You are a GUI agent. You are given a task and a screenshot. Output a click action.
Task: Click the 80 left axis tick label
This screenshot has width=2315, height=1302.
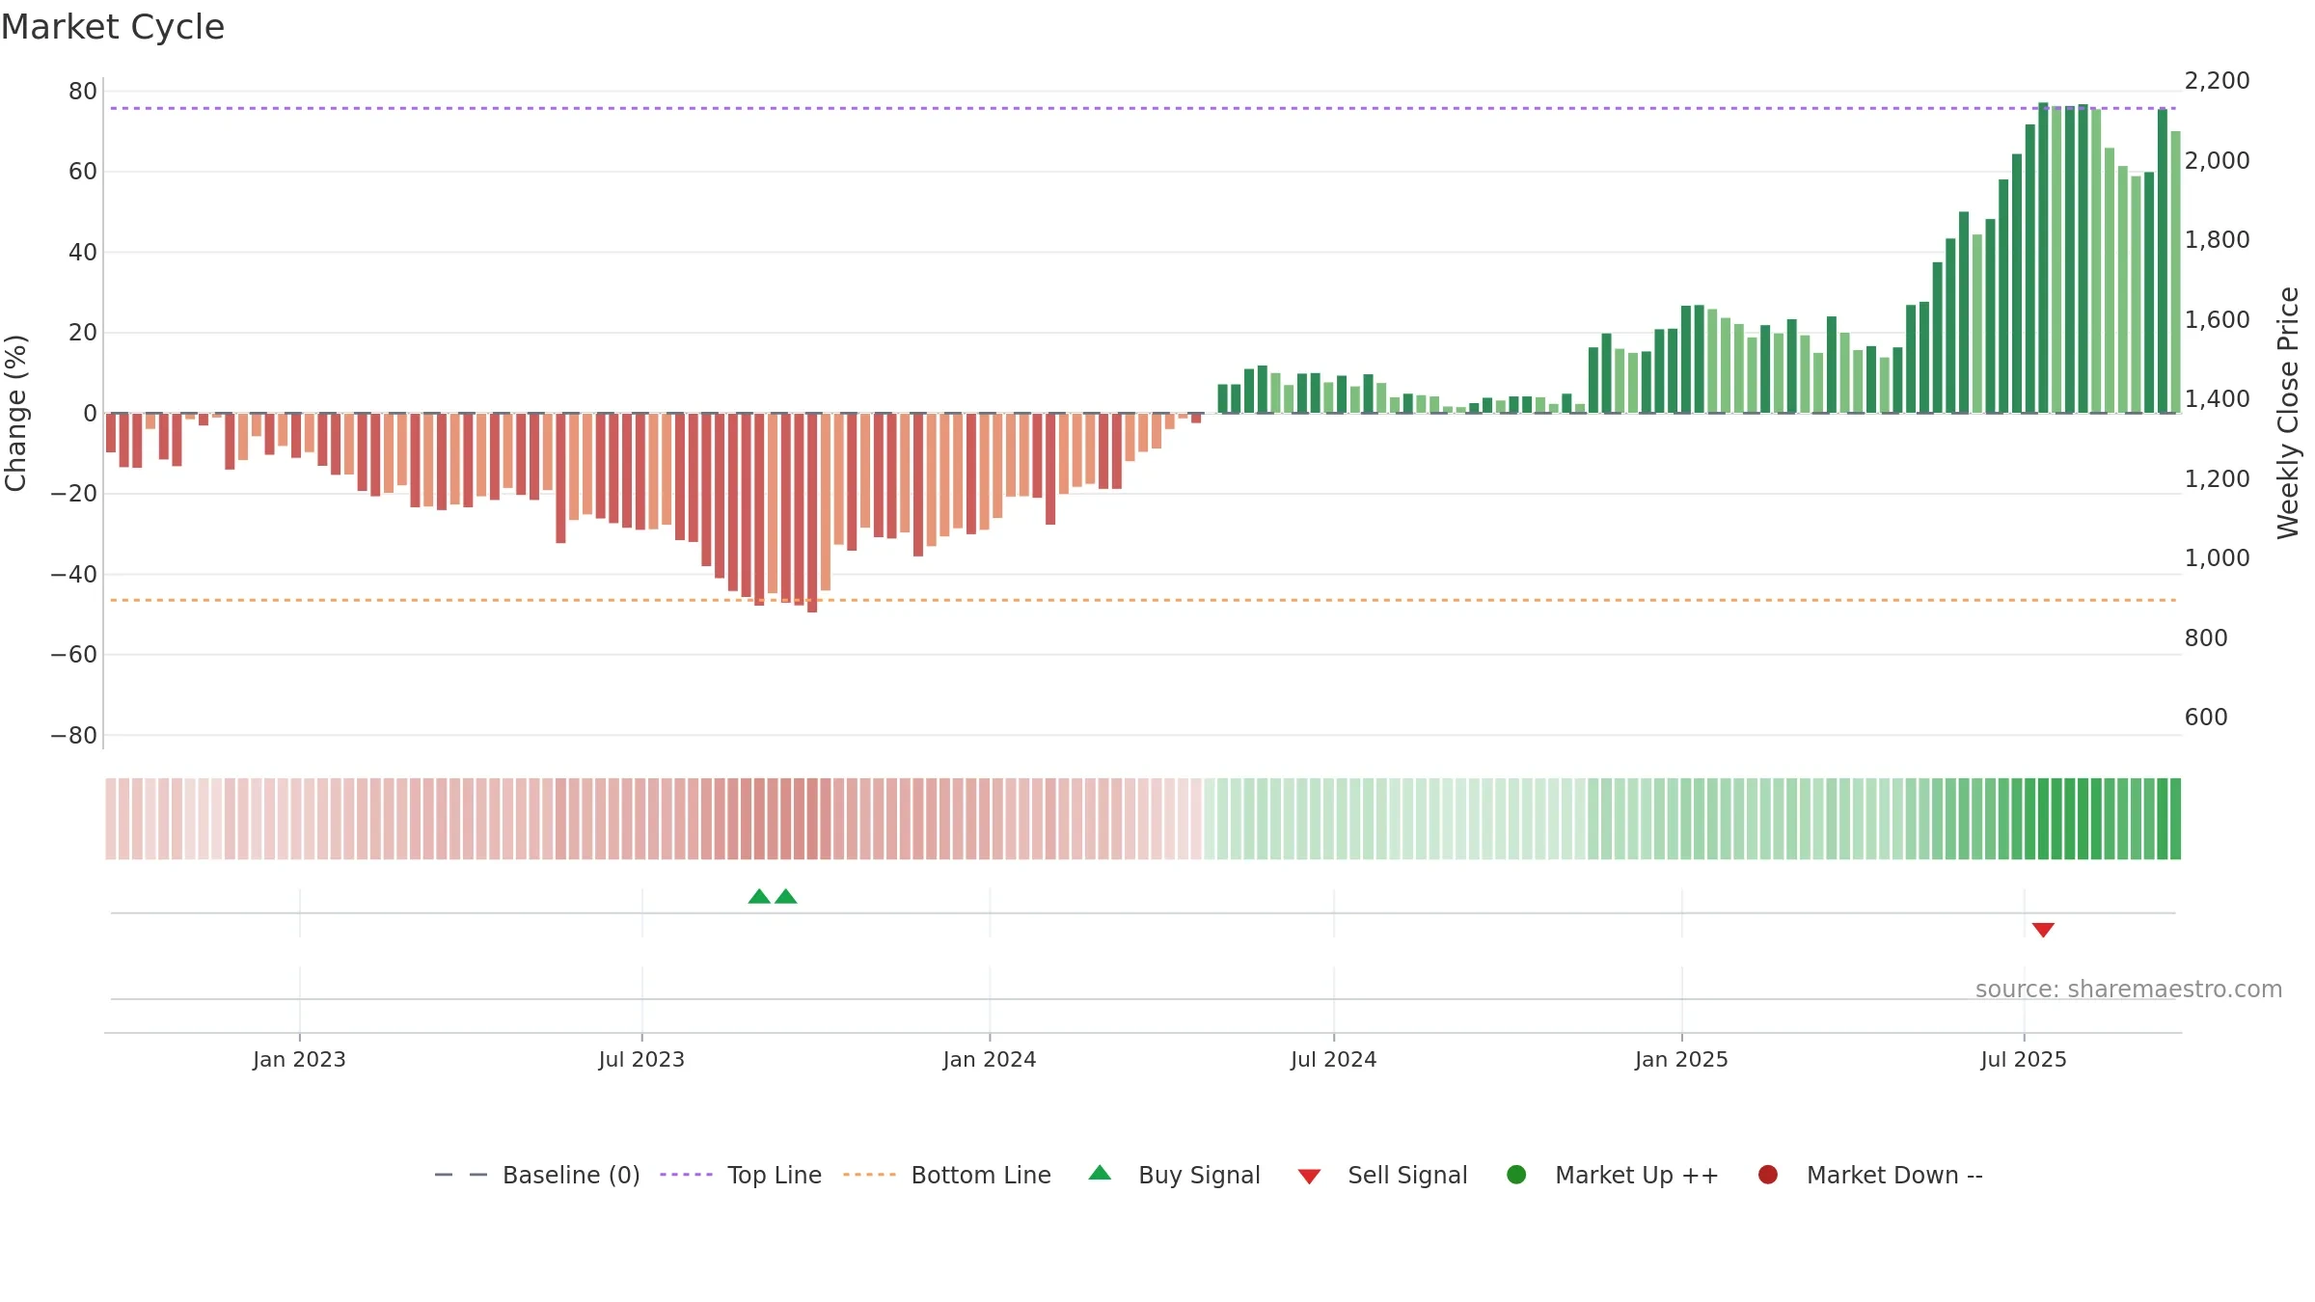[83, 91]
